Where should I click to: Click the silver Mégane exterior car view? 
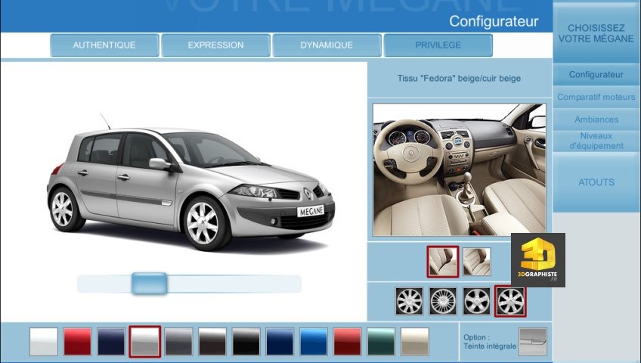(x=190, y=184)
